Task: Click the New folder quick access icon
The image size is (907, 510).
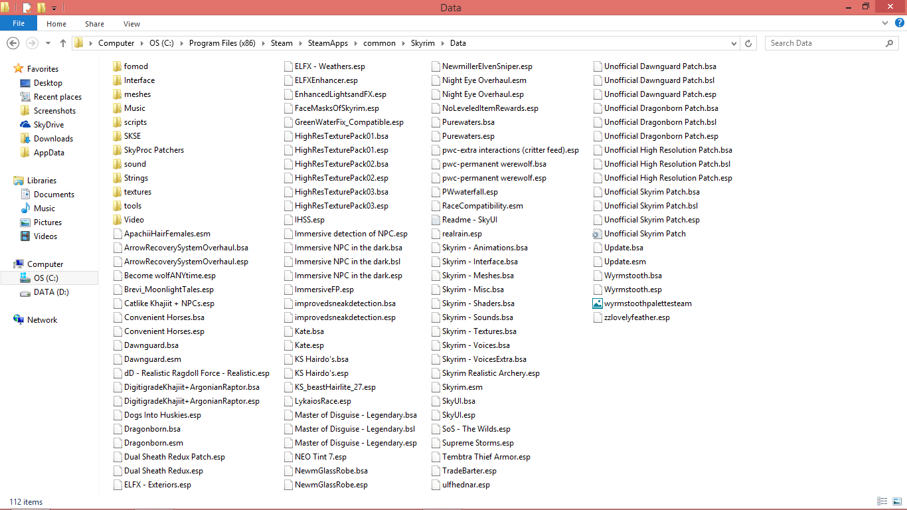Action: pos(41,8)
